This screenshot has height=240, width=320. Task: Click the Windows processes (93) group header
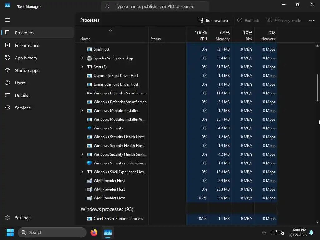click(107, 209)
